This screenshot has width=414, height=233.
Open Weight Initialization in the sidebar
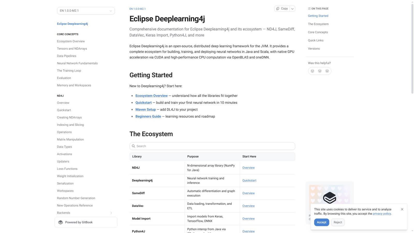70,176
